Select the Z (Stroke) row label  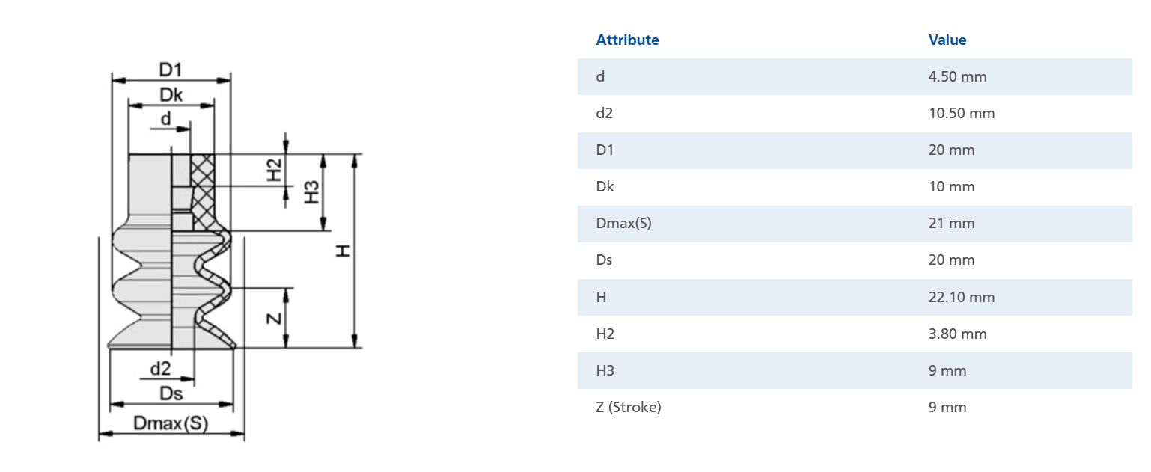(x=629, y=407)
